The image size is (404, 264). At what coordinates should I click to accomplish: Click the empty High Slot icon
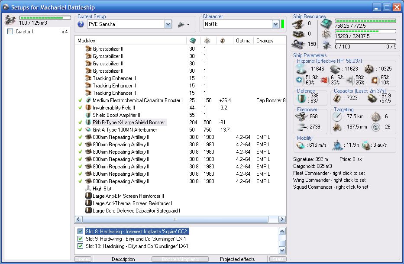[x=88, y=189]
